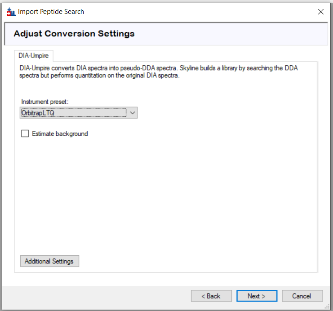Go back with the Back button
333x311 pixels.
211,296
